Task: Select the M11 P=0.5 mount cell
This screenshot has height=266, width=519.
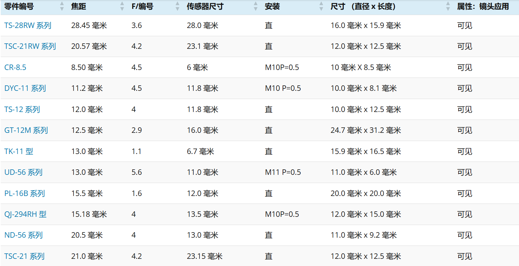Action: (283, 172)
